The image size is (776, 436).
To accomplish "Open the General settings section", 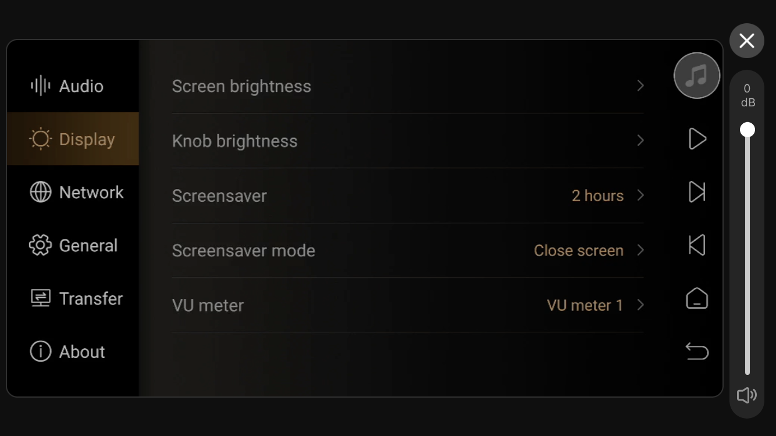I will click(73, 245).
